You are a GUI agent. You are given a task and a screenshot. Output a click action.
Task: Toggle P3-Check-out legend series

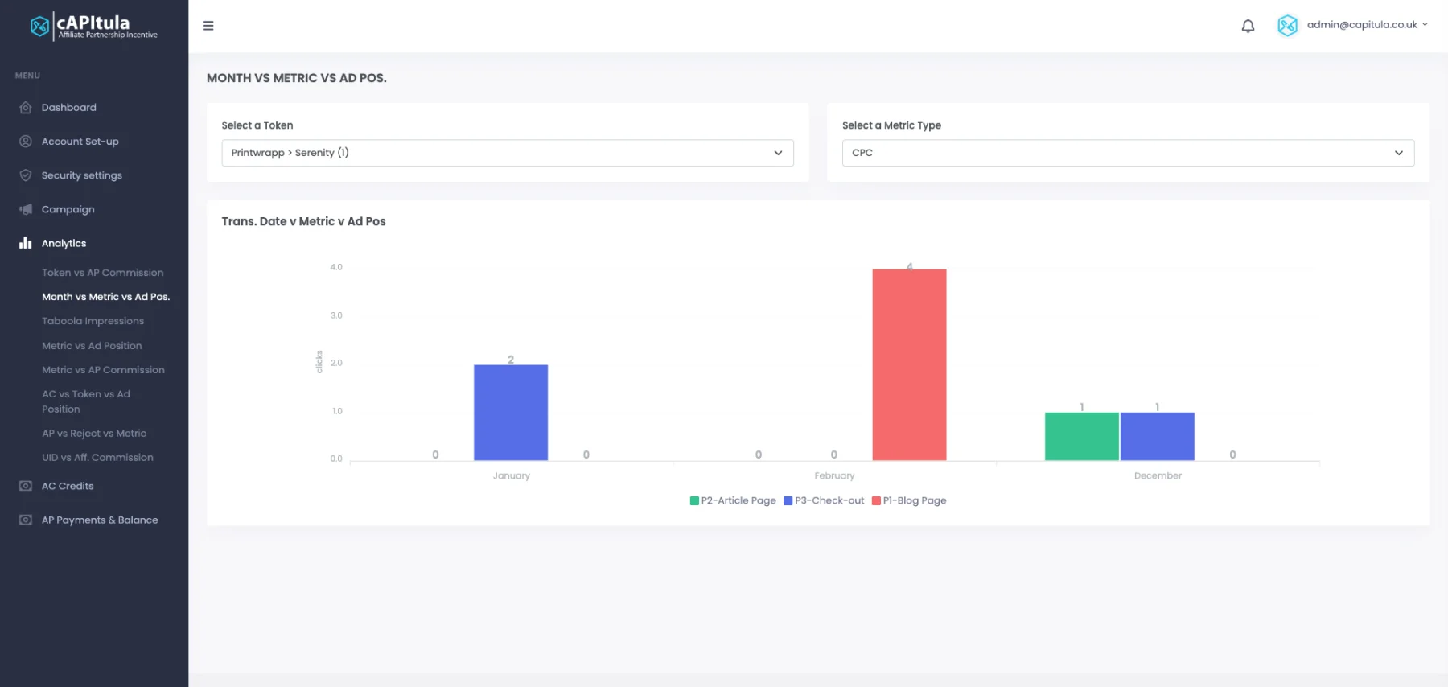tap(824, 500)
